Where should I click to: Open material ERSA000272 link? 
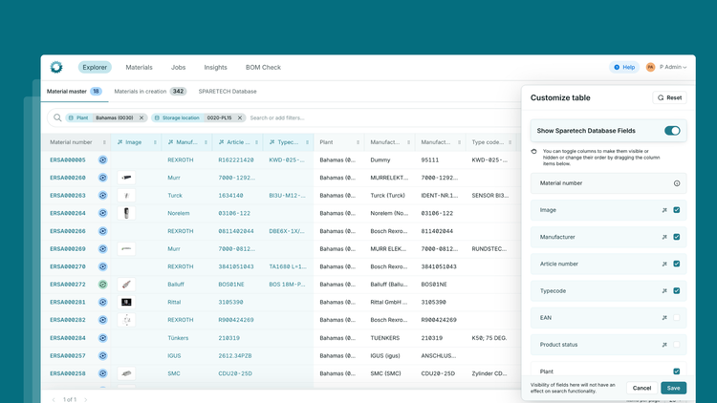pos(68,285)
